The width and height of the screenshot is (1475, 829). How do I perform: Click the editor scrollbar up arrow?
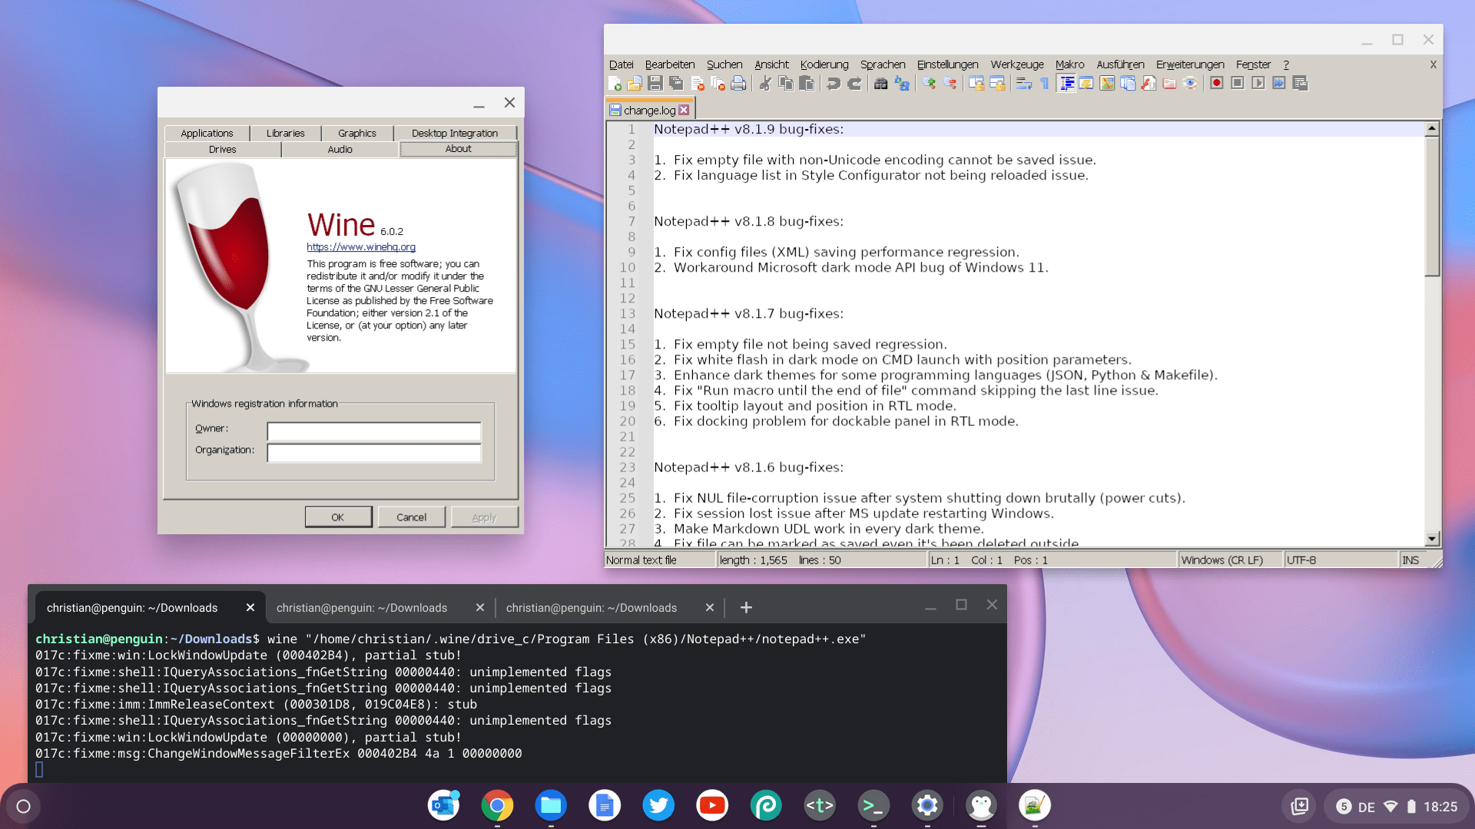[1431, 129]
